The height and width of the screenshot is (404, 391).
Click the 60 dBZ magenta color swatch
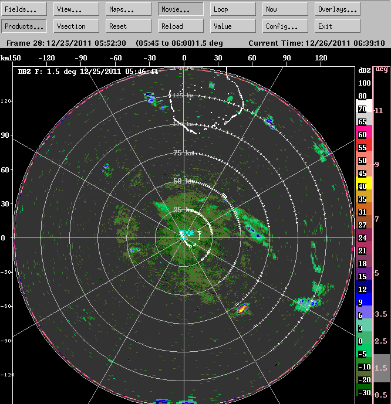coord(364,132)
